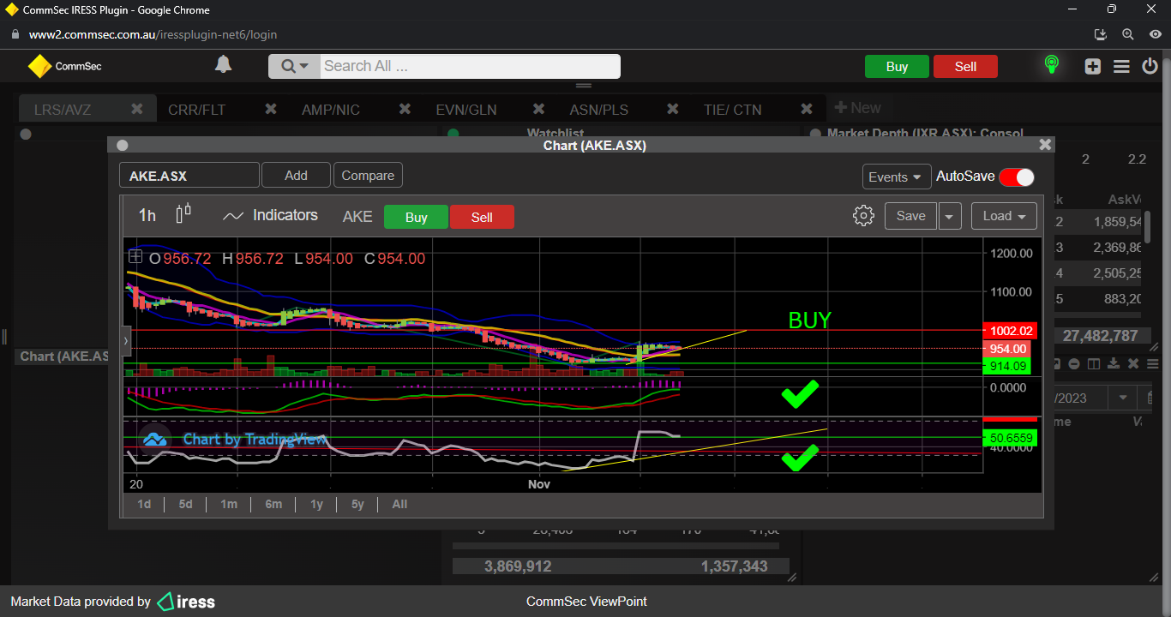
Task: Close the CRR/FLT tab
Action: [x=271, y=109]
